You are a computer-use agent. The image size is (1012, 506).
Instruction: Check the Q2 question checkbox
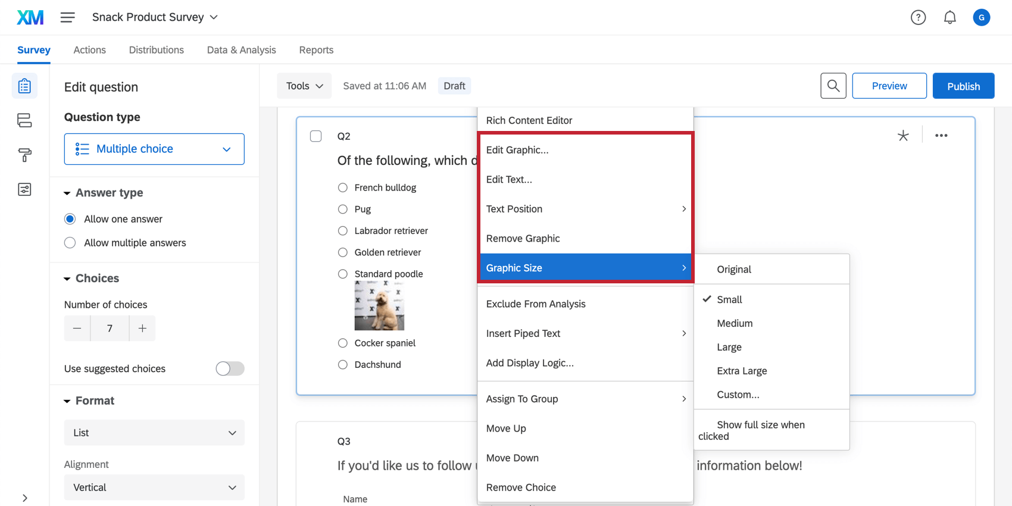[316, 136]
